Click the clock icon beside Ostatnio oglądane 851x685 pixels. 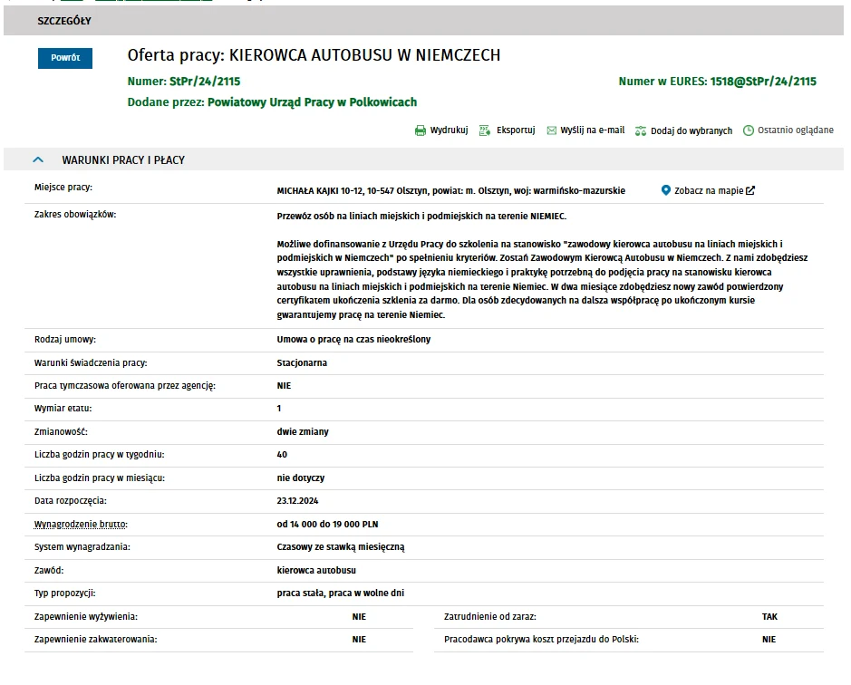tap(749, 130)
